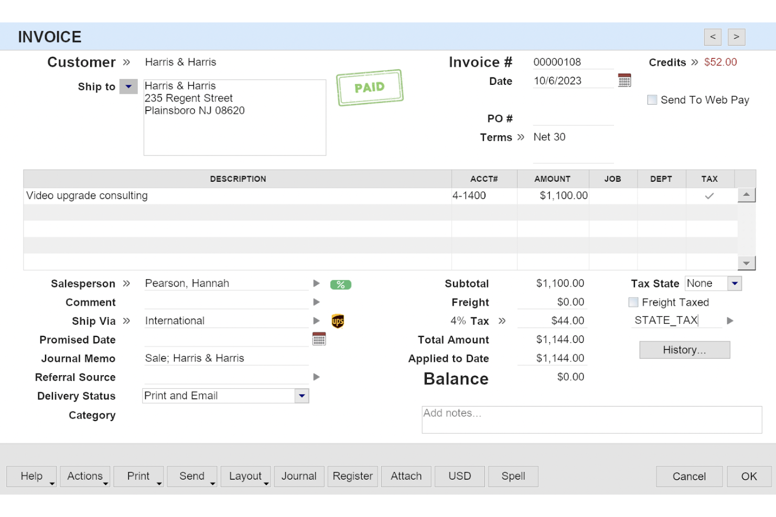
Task: Check the Freight Taxed checkbox
Action: coord(633,302)
